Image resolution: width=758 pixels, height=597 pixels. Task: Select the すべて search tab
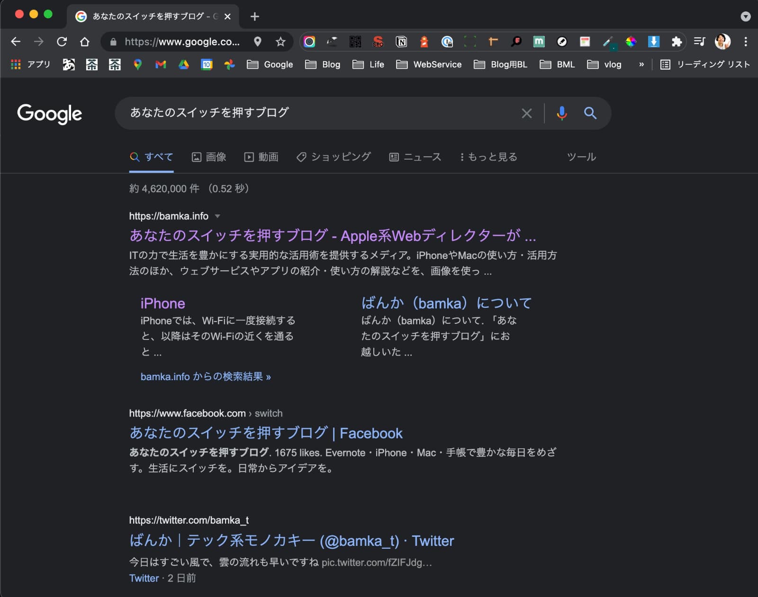[152, 157]
